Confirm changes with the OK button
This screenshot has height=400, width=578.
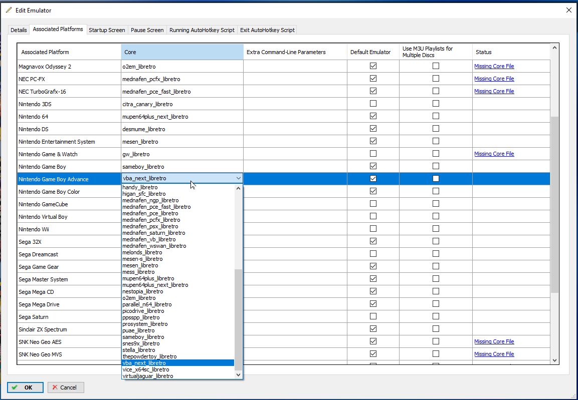25,387
